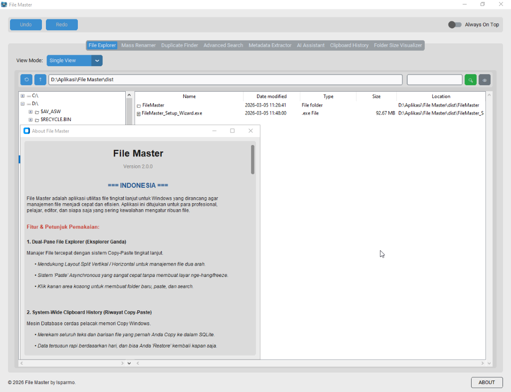The image size is (511, 392).
Task: Expand the $RECYCLE.BIN folder node
Action: tap(30, 120)
